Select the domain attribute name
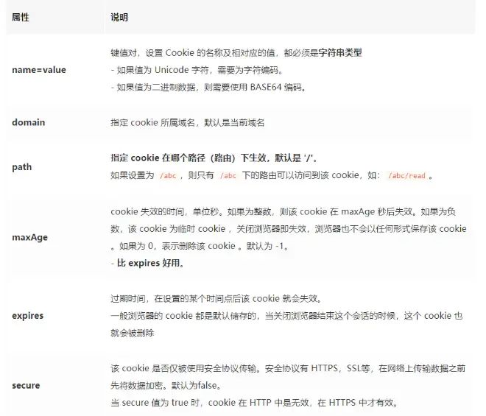The width and height of the screenshot is (486, 416). click(x=29, y=122)
